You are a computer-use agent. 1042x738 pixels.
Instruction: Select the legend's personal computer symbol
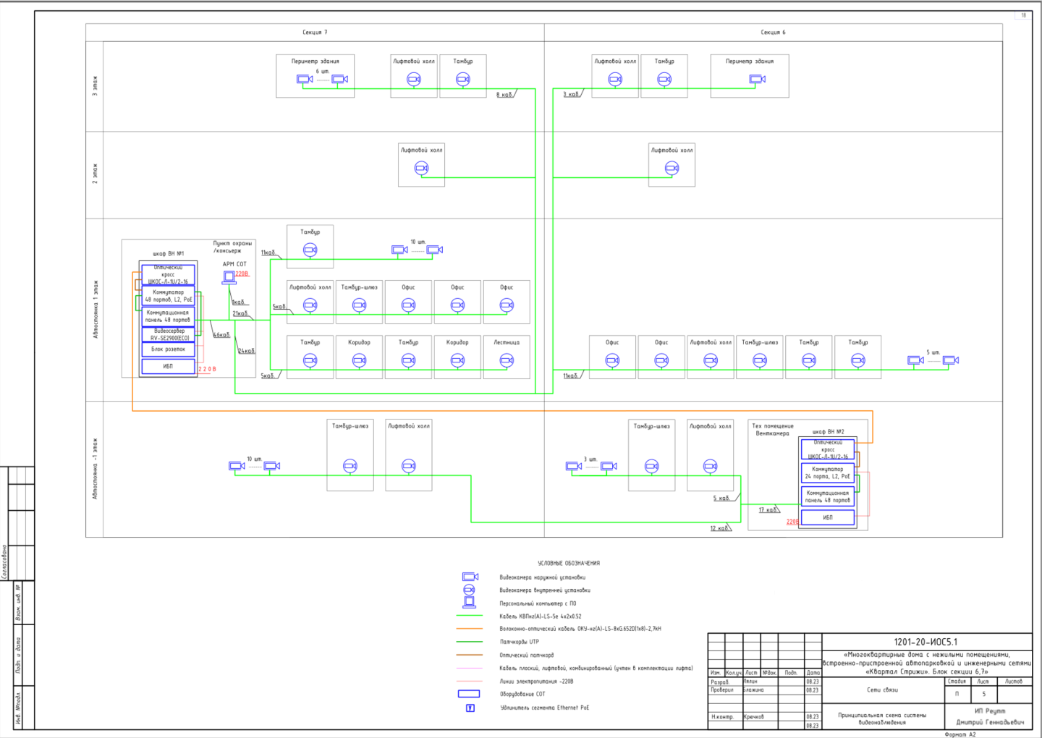[x=469, y=602]
